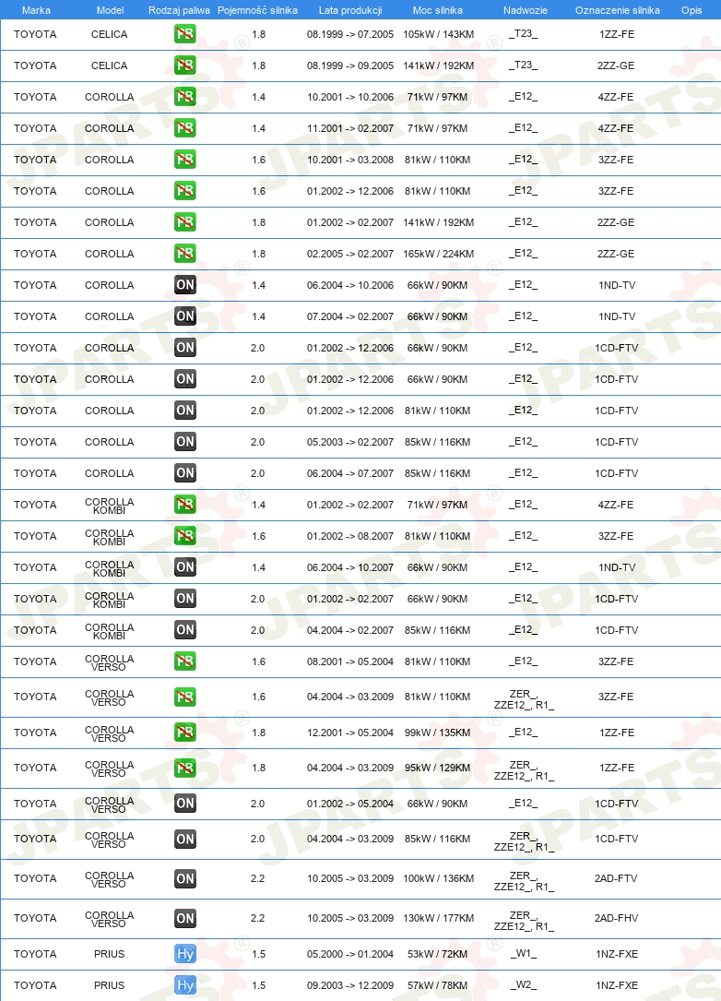The image size is (721, 1001).
Task: Click the Pojemność silnika column header
Action: point(258,10)
